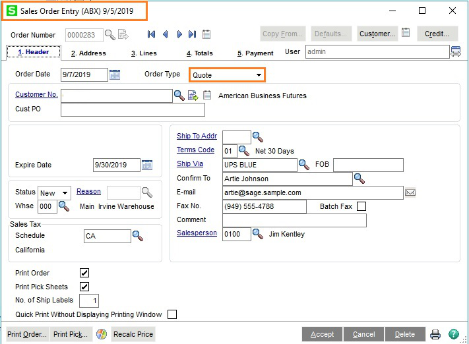
Task: Click the Copy From... button
Action: (x=283, y=34)
